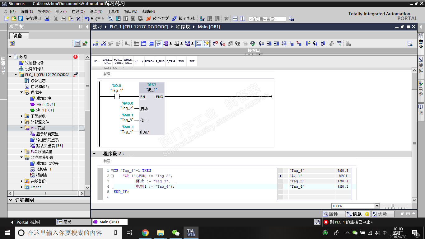
Task: Expand the 工艺对象 tree node
Action: click(x=22, y=116)
